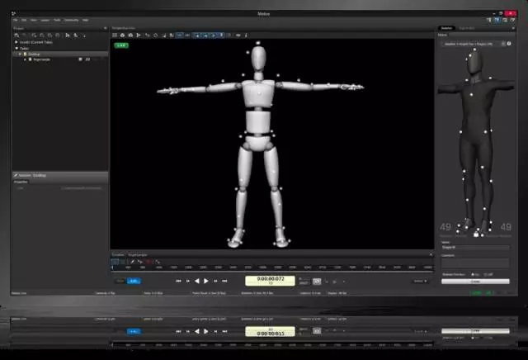
Task: Select the take row below the session folder
Action: [x=60, y=59]
